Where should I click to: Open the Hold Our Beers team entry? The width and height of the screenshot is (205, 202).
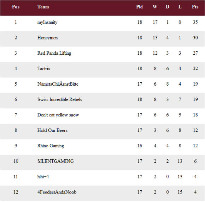tap(52, 130)
